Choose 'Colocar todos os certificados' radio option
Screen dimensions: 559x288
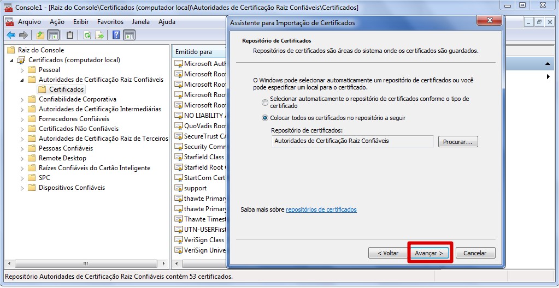click(x=265, y=118)
